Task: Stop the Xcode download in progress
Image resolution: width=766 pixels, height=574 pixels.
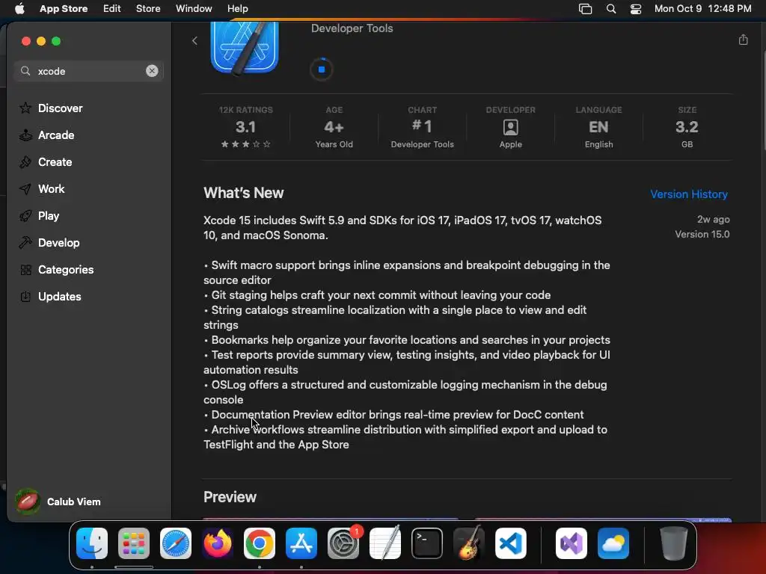Action: point(322,70)
